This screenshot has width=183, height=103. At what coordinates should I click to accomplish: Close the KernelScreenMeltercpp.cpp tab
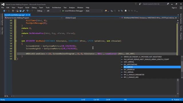[29, 15]
